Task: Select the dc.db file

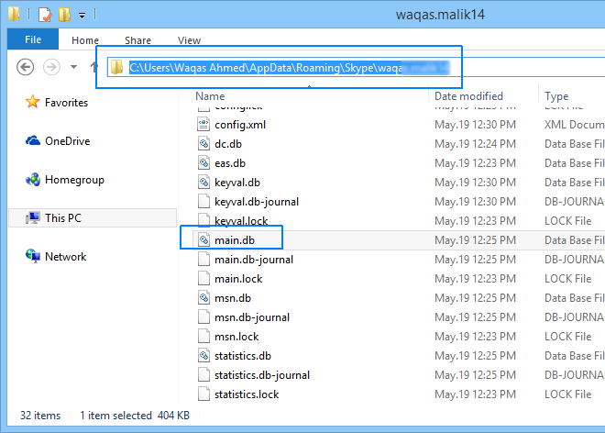Action: click(228, 144)
